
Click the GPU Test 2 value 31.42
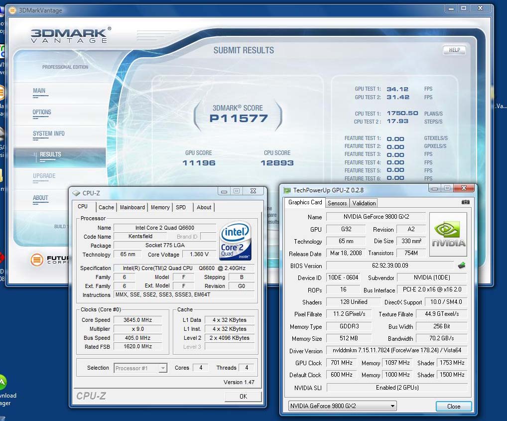(x=398, y=97)
